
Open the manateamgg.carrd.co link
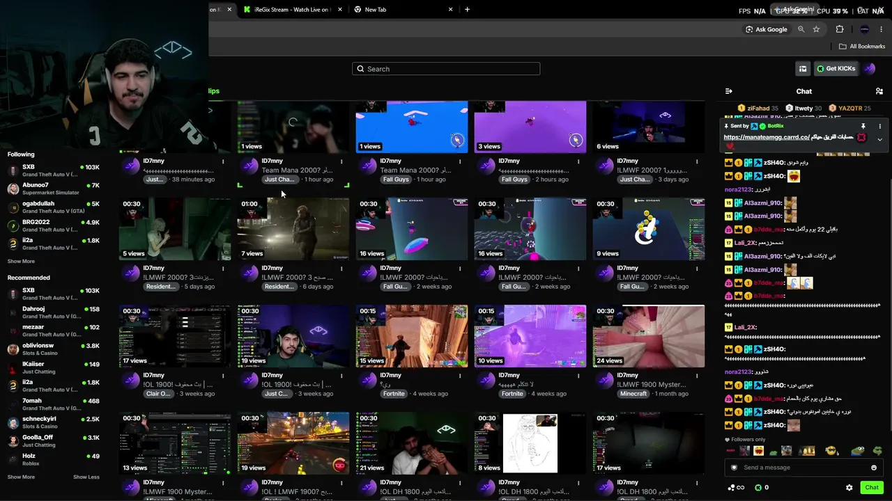(x=767, y=137)
